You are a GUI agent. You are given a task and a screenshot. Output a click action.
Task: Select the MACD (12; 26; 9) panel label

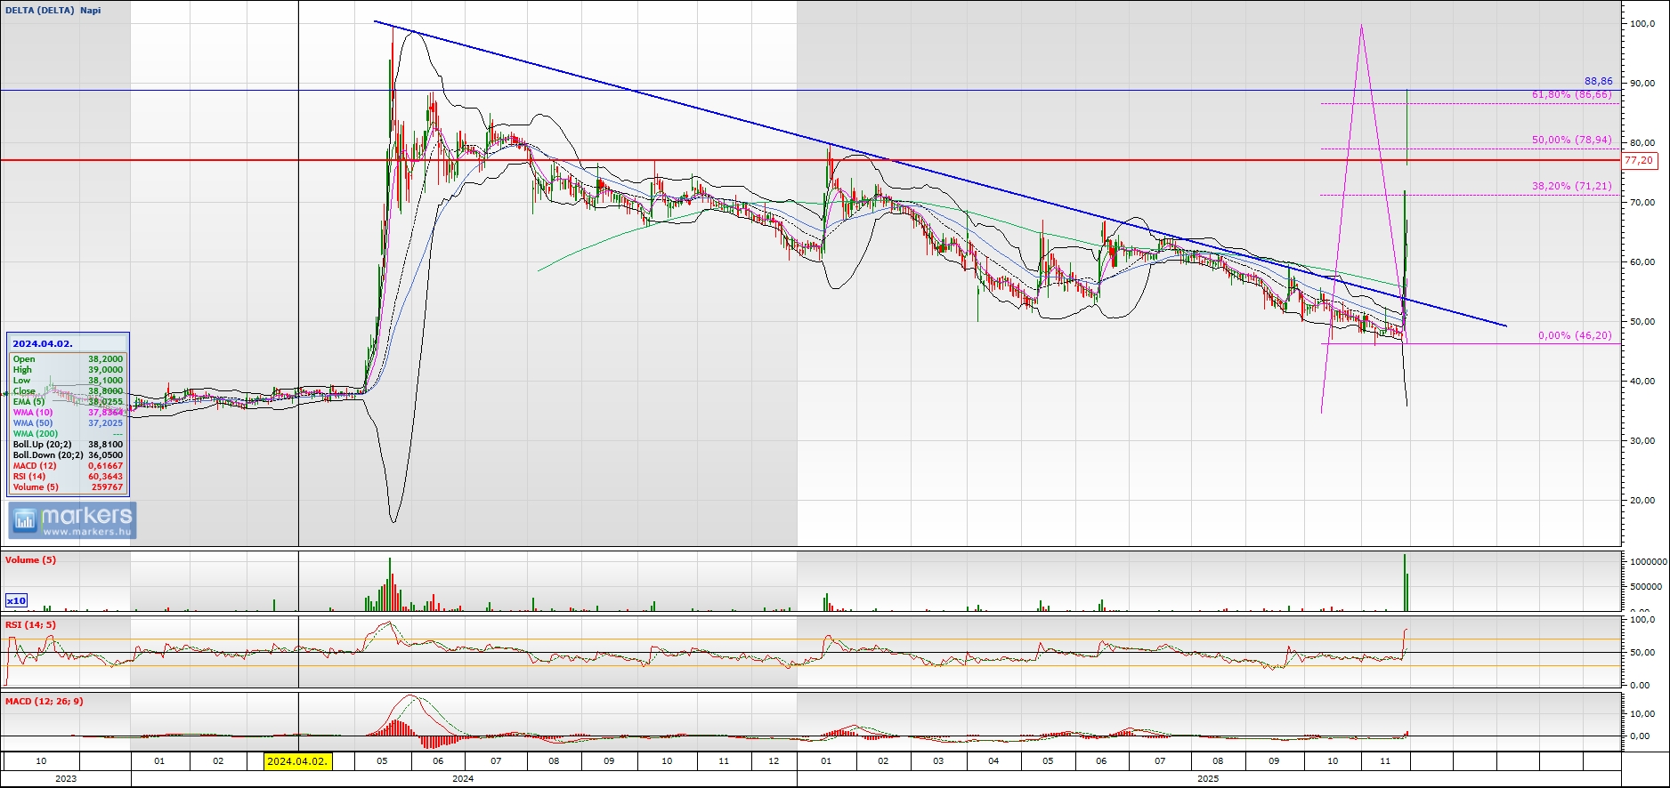click(44, 701)
